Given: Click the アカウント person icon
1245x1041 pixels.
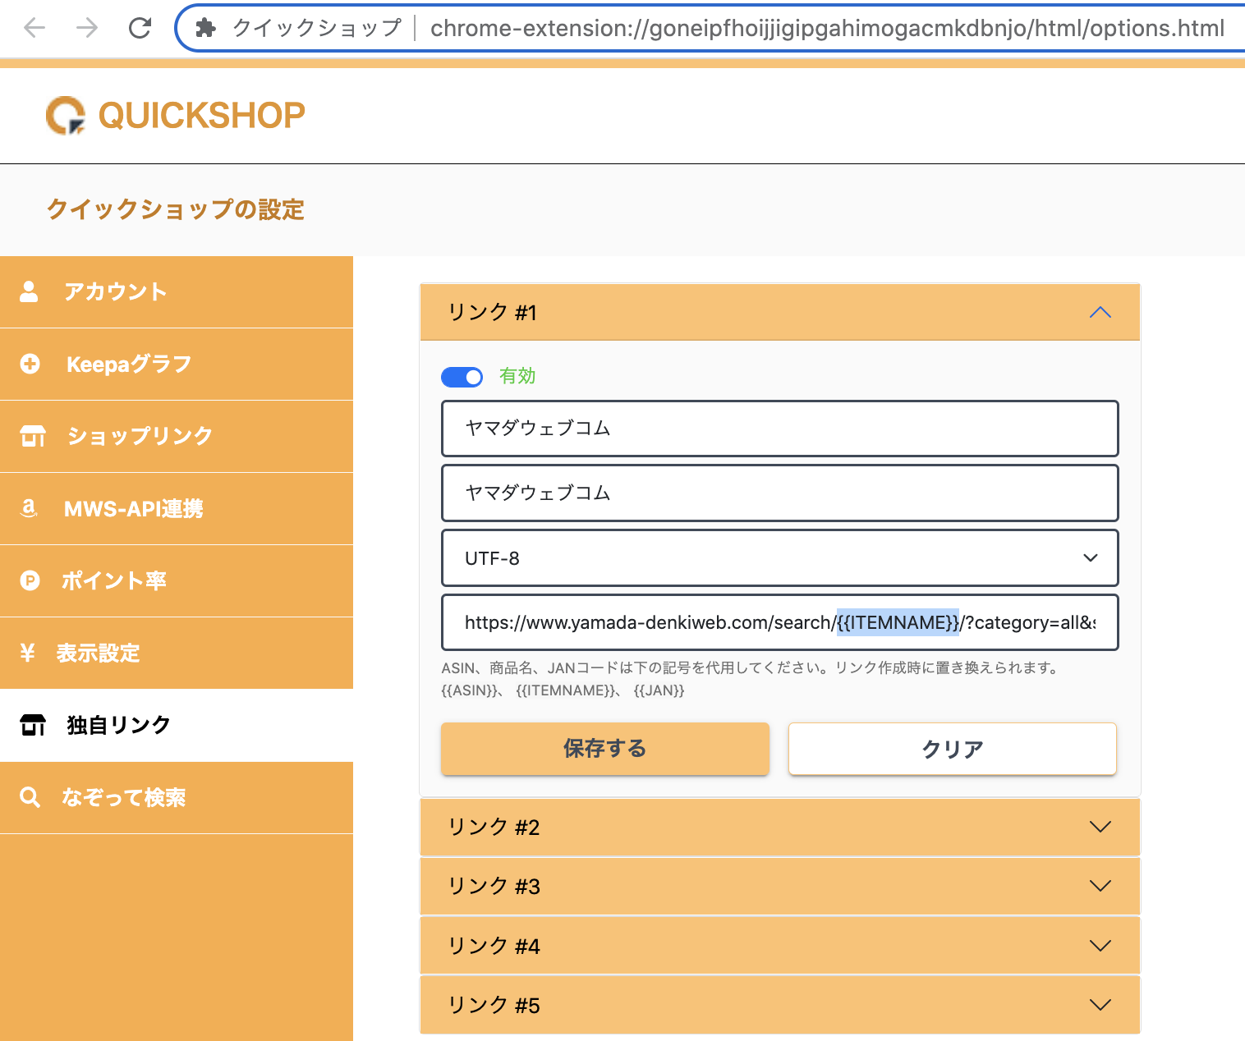Looking at the screenshot, I should pos(29,291).
